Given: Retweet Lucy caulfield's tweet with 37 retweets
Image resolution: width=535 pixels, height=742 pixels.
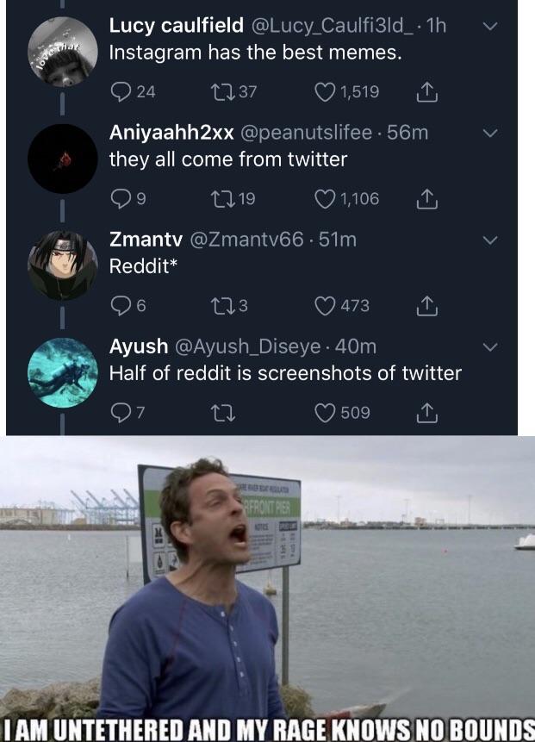Looking at the screenshot, I should point(223,92).
